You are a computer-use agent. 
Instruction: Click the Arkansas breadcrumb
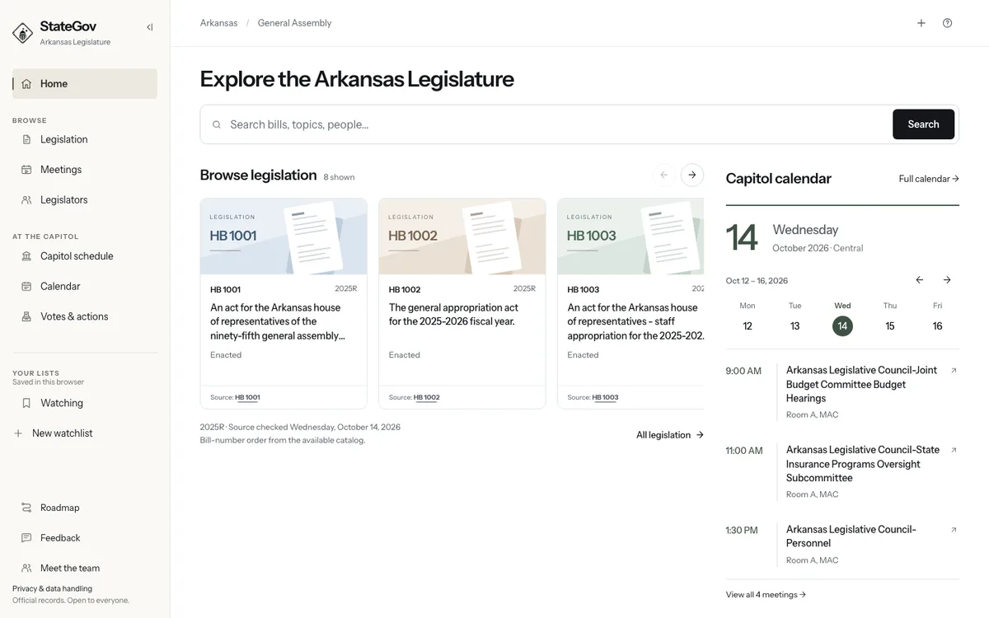click(218, 23)
